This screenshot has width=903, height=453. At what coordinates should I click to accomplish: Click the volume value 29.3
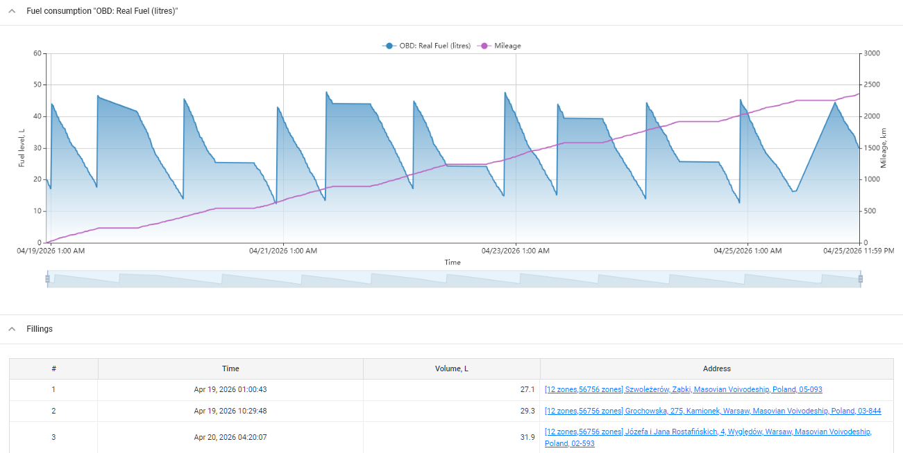click(528, 411)
